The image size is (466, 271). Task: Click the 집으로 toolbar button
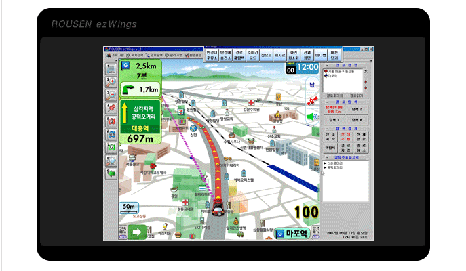coord(267,55)
